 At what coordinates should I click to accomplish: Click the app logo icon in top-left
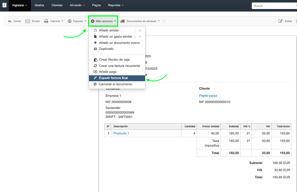(4, 5)
